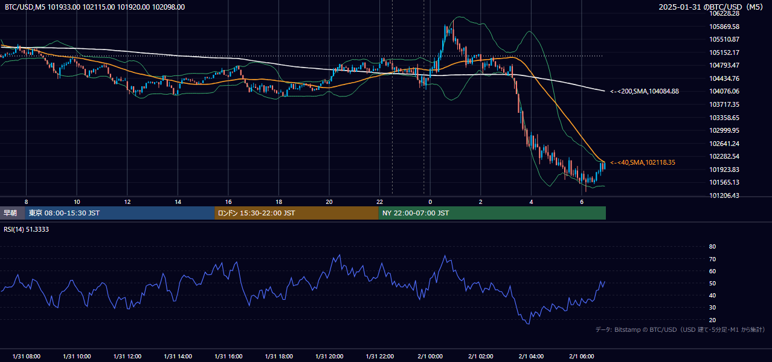Image resolution: width=772 pixels, height=362 pixels.
Task: Click the 1/31 18:00 time label
Action: [278, 357]
